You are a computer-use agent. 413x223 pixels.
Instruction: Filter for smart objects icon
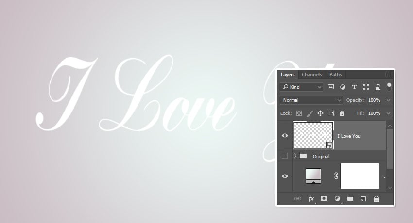(x=378, y=87)
